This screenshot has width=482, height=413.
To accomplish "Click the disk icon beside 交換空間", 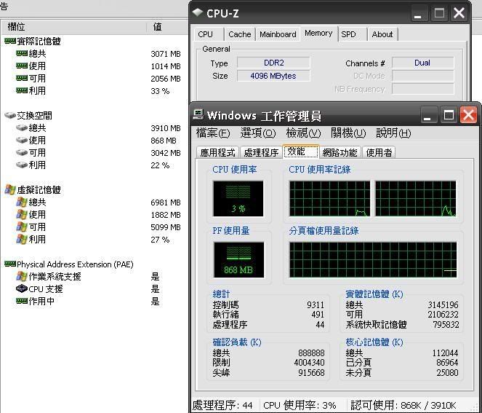I will tap(10, 115).
